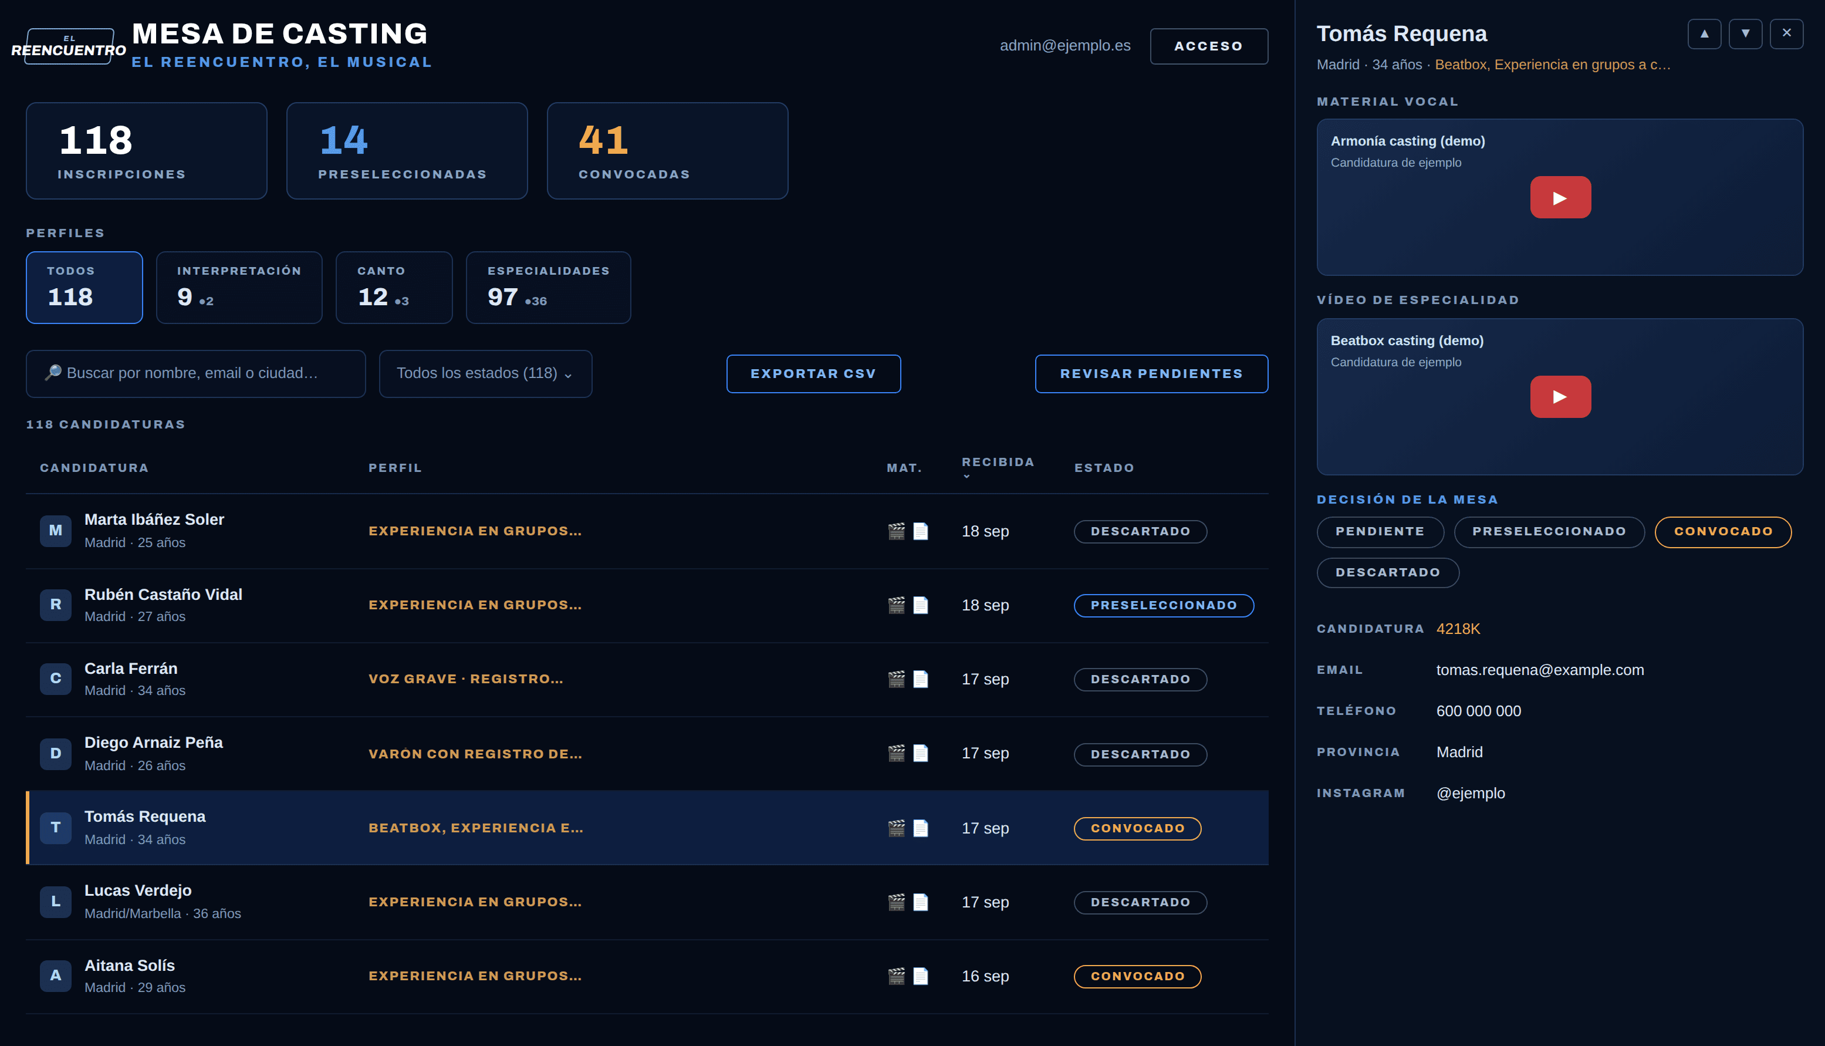
Task: Open the document icon for Rubén Castaño Vidal
Action: click(x=920, y=605)
